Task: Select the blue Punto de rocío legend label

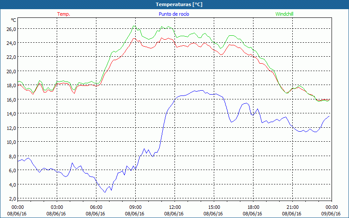Action: click(x=174, y=14)
